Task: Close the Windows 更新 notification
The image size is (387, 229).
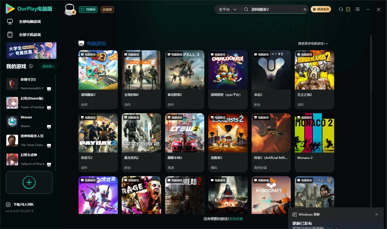Action: tap(377, 214)
